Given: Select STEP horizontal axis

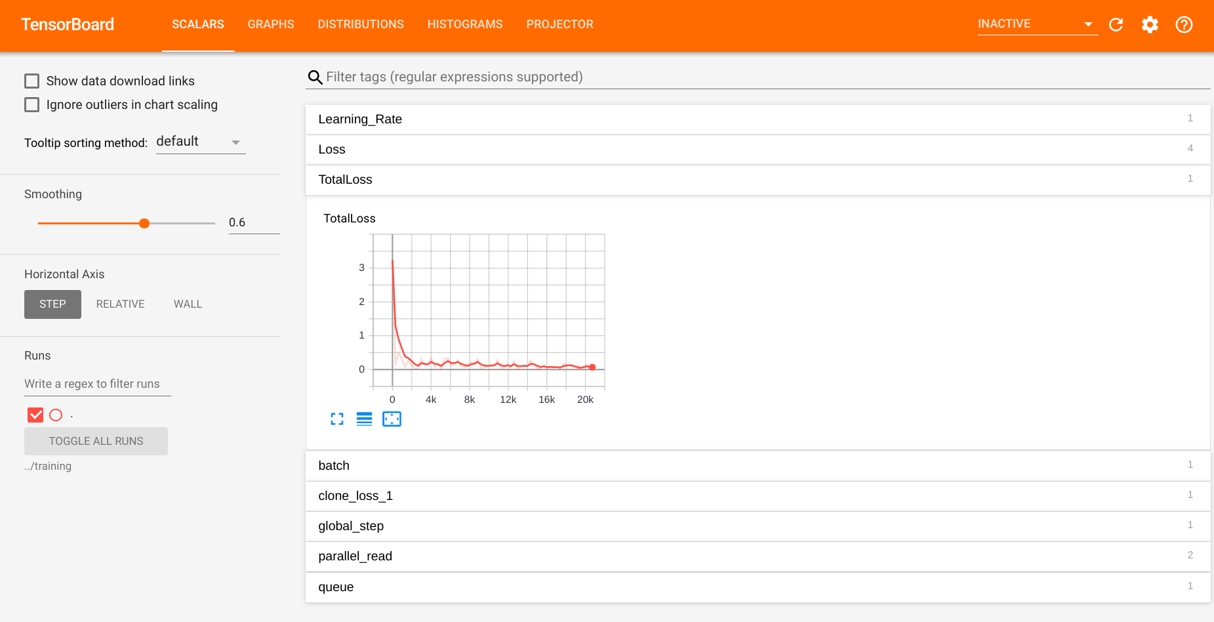Looking at the screenshot, I should 52,304.
